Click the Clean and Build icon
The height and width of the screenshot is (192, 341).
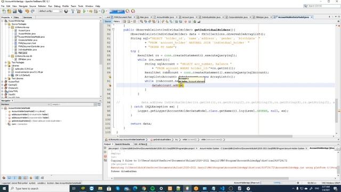coord(78,11)
